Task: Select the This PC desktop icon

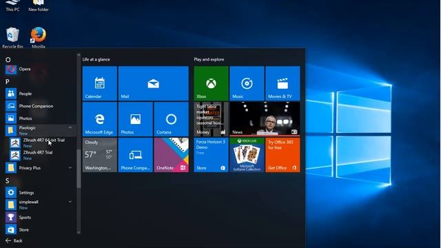Action: point(12,6)
